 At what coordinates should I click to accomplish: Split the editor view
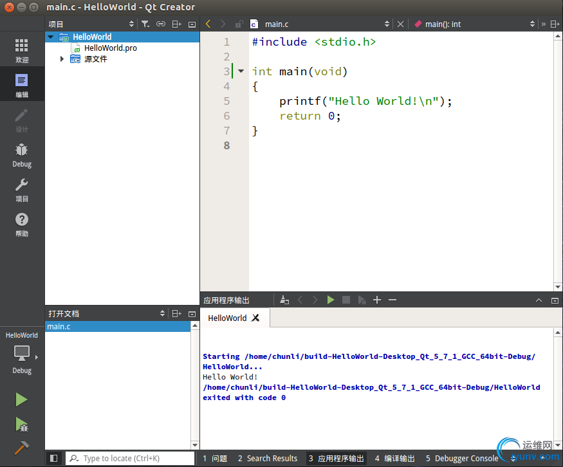555,24
